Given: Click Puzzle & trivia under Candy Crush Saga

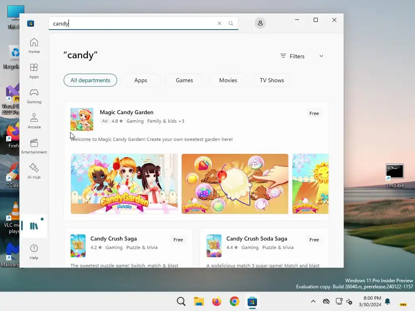Looking at the screenshot, I should [x=142, y=247].
